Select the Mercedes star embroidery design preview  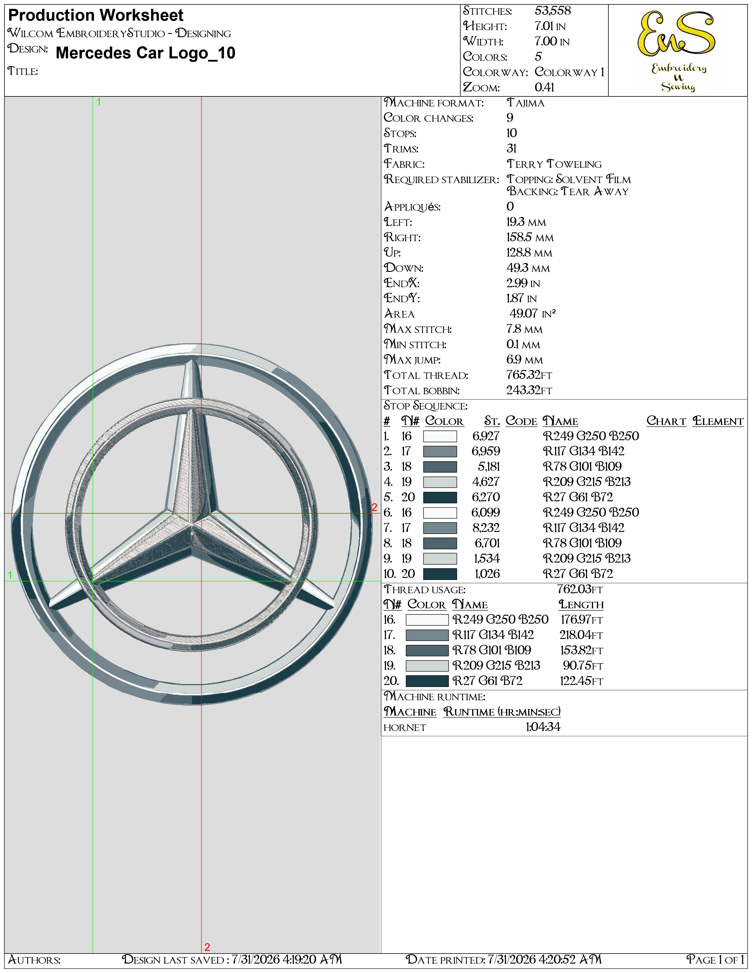click(192, 524)
